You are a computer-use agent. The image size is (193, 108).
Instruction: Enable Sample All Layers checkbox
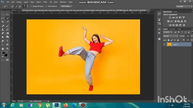click(31, 6)
